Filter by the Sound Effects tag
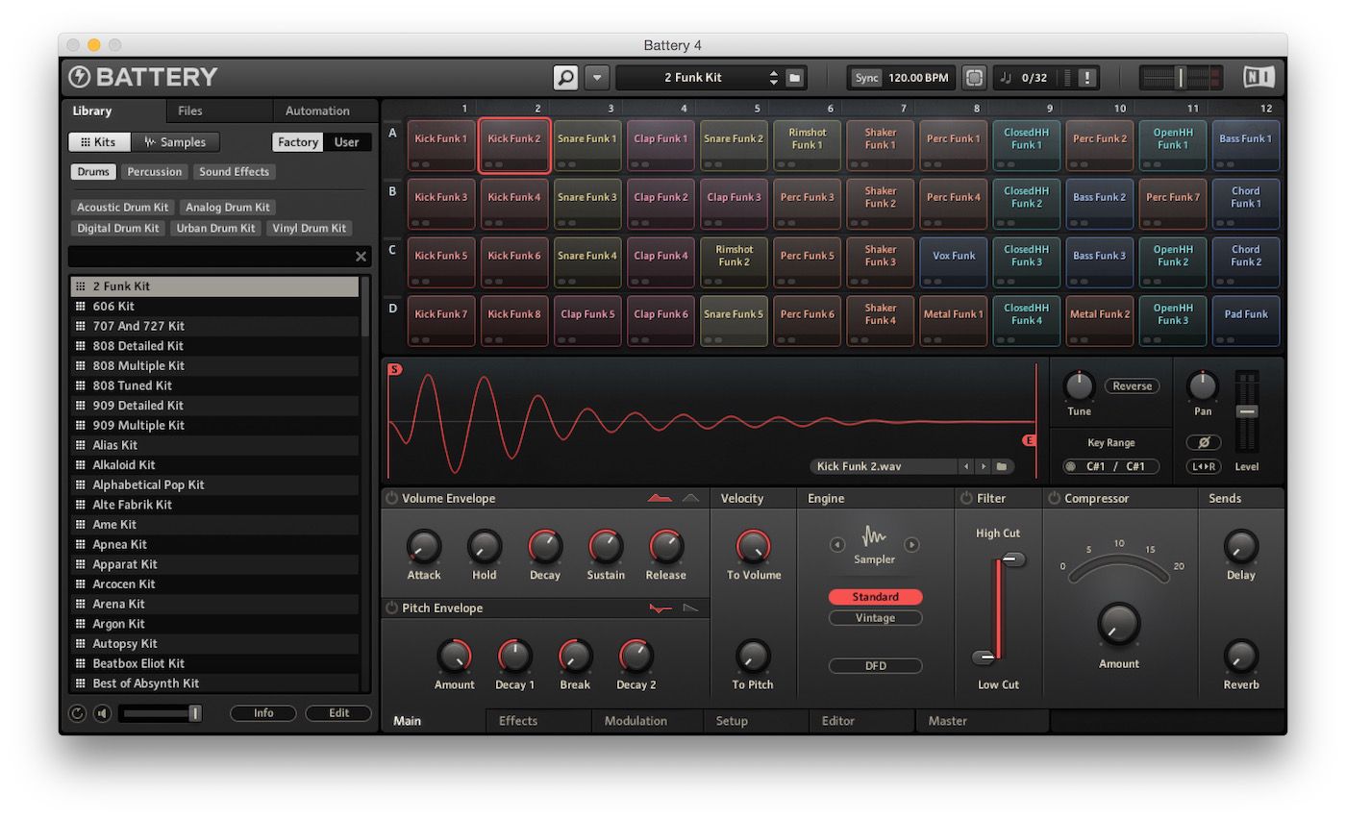The width and height of the screenshot is (1346, 819). [x=235, y=172]
